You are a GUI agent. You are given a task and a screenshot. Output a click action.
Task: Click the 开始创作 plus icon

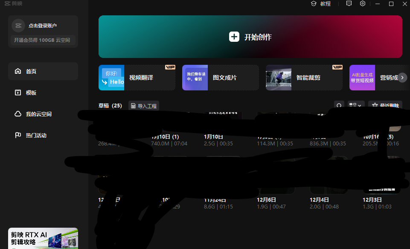[x=234, y=37]
